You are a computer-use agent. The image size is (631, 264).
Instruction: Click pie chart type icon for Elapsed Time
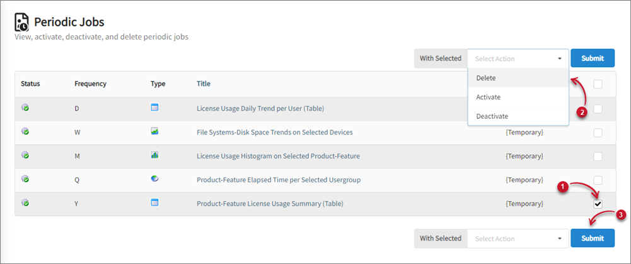tap(154, 179)
